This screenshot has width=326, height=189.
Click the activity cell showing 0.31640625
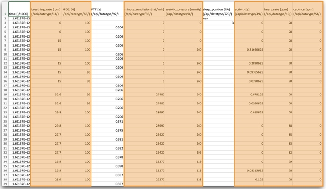(249, 49)
